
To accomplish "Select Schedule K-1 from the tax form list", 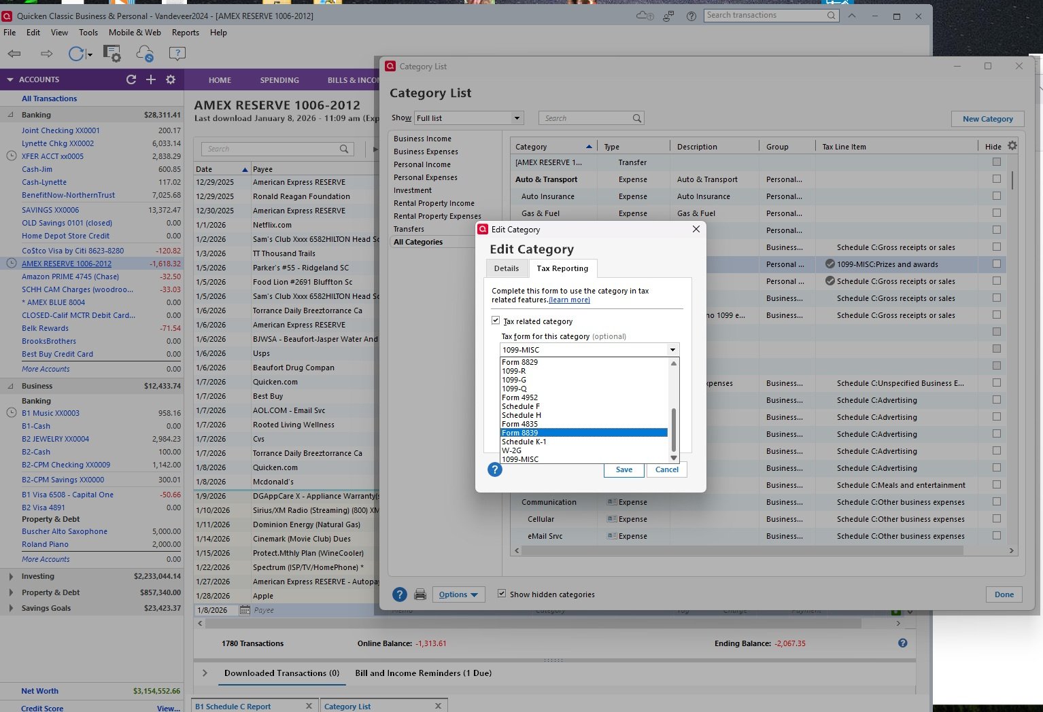I will click(524, 442).
